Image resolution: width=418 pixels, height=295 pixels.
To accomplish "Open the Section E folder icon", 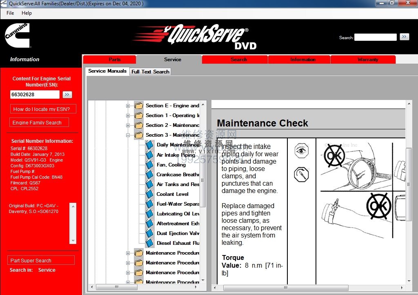I will 139,106.
